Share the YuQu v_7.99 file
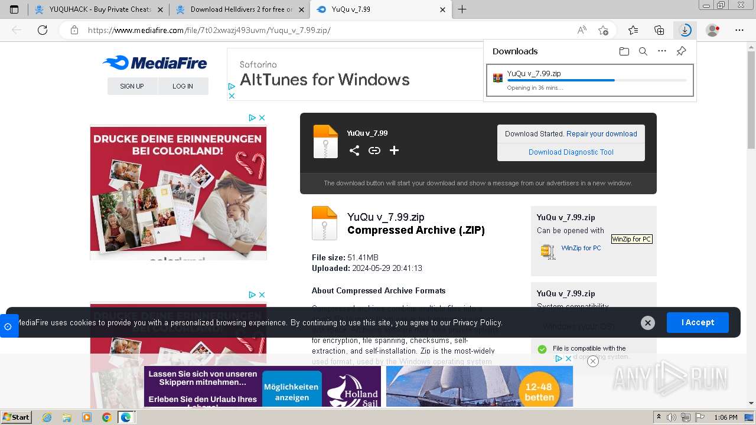This screenshot has width=756, height=425. click(354, 151)
